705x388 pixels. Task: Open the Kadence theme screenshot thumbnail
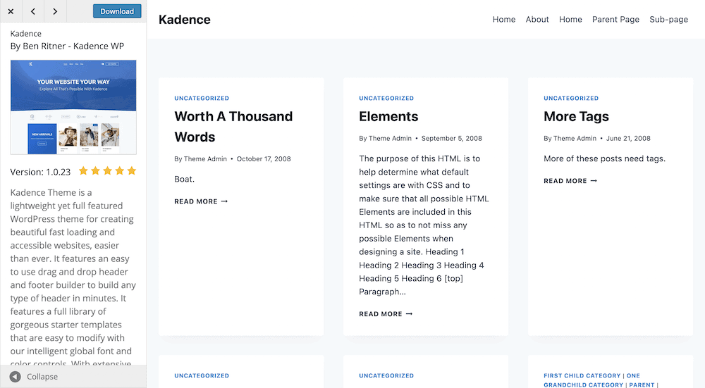73,107
